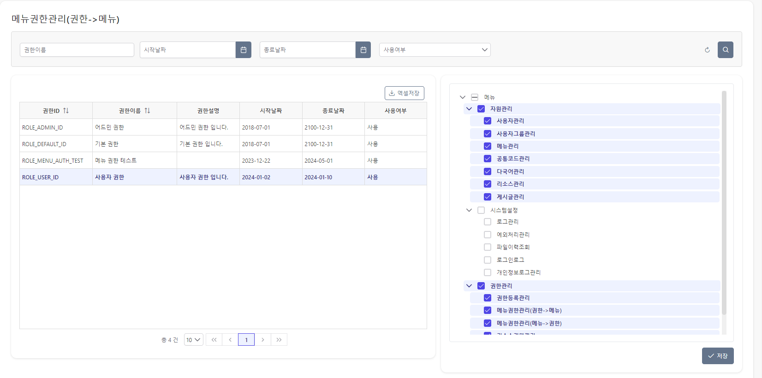
Task: Click the 시작날짜 input field
Action: (x=188, y=50)
